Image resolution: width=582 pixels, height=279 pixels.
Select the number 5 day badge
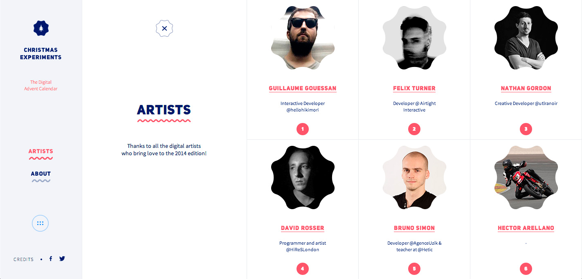pyautogui.click(x=414, y=269)
